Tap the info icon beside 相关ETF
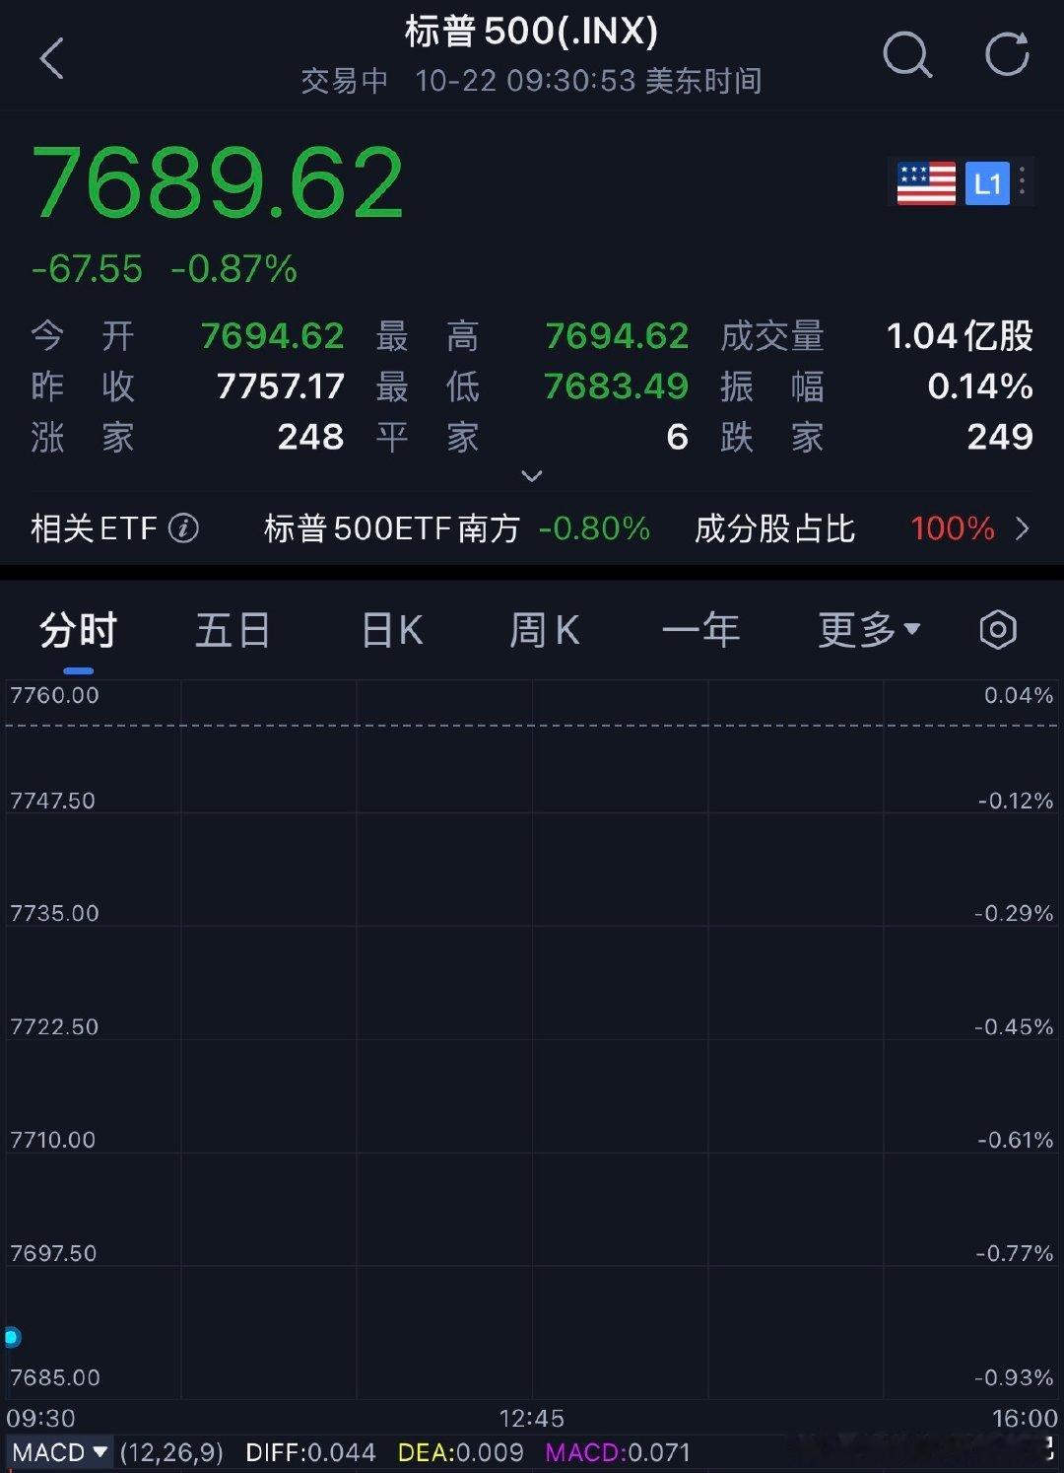Viewport: 1064px width, 1473px height. click(183, 528)
